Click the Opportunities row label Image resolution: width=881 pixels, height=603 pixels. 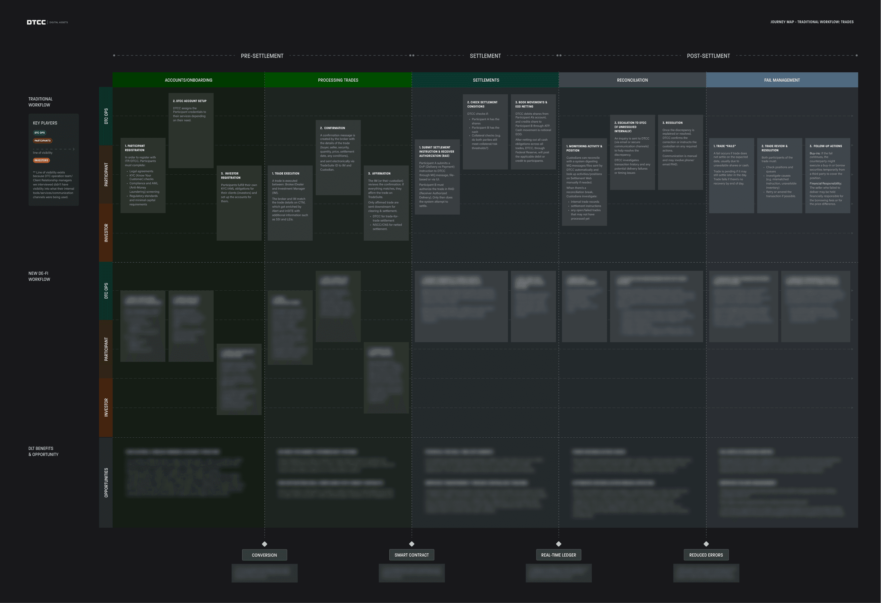point(106,482)
